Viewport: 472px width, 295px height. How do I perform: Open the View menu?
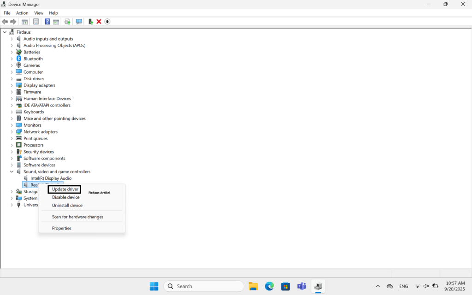tap(39, 13)
